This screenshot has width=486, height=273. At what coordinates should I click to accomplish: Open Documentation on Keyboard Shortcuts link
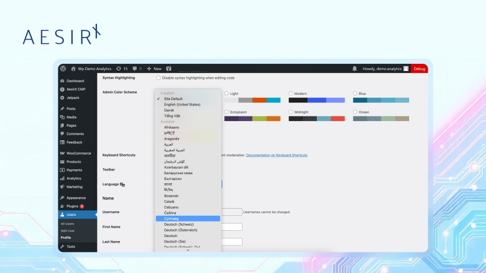tap(277, 156)
